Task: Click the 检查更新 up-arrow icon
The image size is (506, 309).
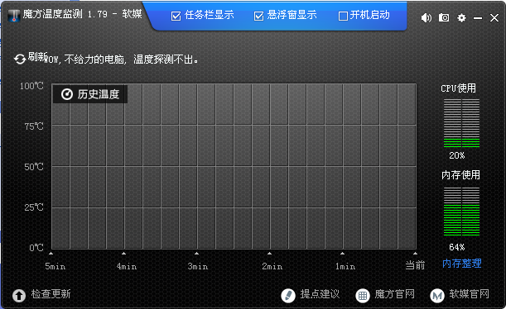Action: click(19, 296)
